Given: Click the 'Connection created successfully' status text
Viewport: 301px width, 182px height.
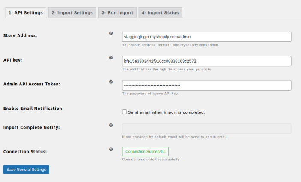Looking at the screenshot, I should click(x=150, y=159).
